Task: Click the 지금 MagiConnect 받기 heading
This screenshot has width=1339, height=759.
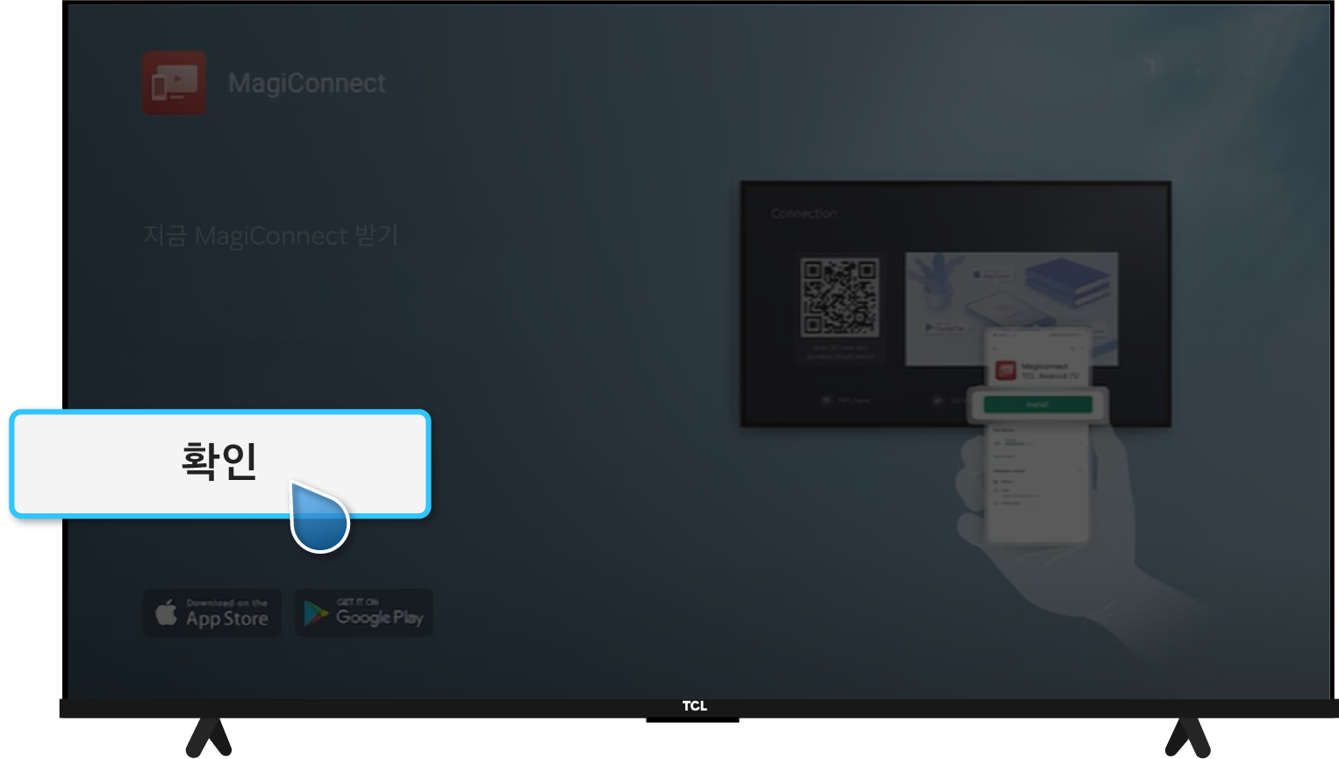Action: [271, 235]
